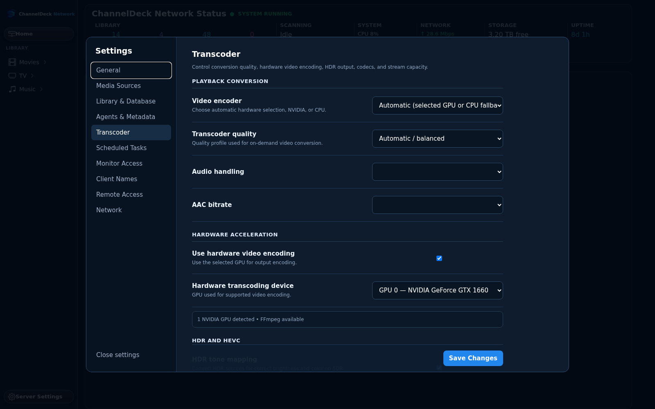Screen dimensions: 655x409
Task: Open the Remote Access settings section
Action: point(131,195)
